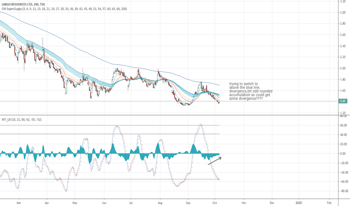Click the Apr label on time axis

(x=47, y=203)
